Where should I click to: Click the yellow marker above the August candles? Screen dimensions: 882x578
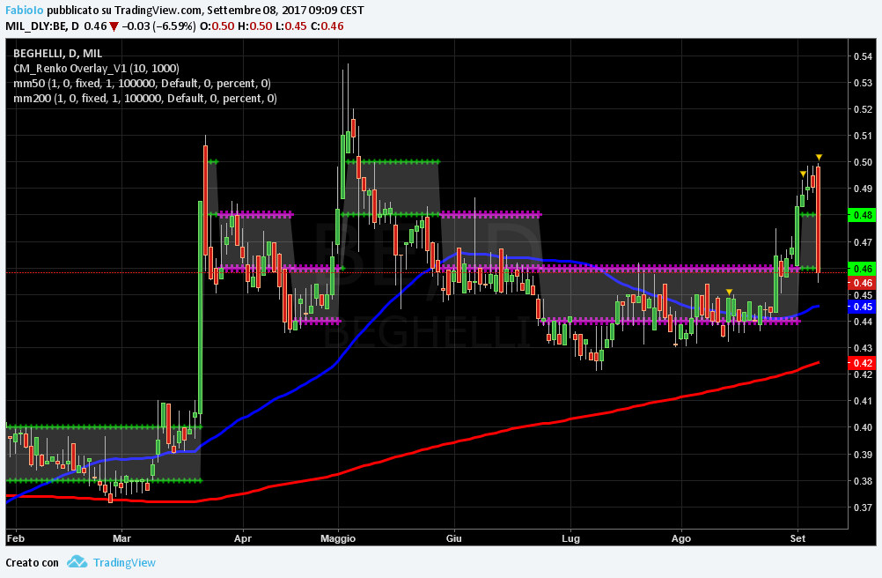click(729, 293)
